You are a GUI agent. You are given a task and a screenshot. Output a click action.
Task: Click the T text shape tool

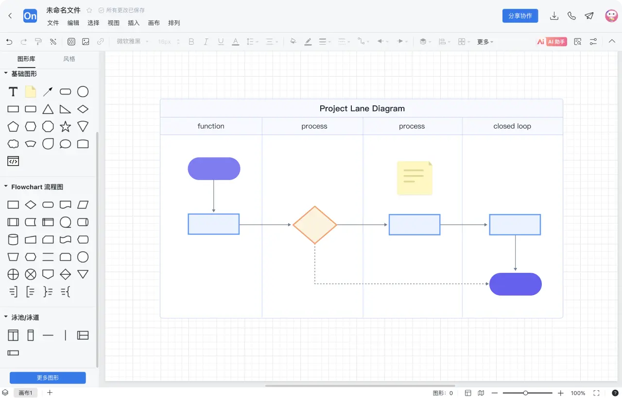coord(13,92)
